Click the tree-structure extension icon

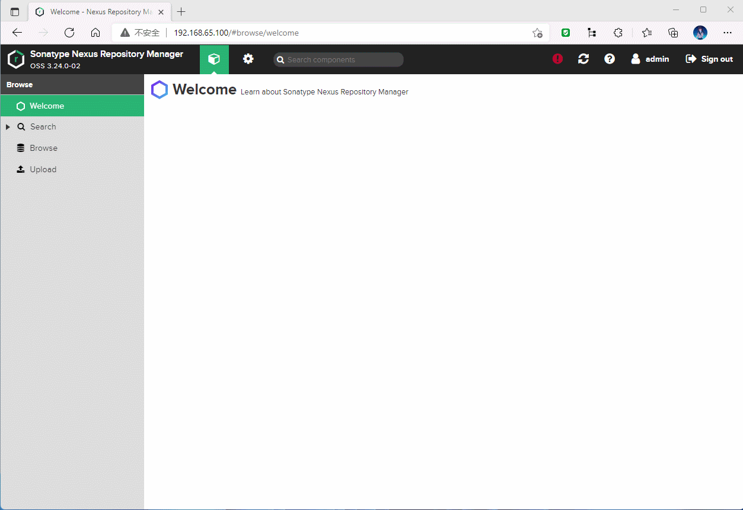coord(592,33)
